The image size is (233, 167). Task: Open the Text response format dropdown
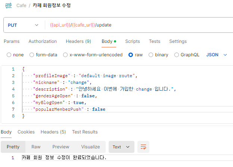click(121, 147)
